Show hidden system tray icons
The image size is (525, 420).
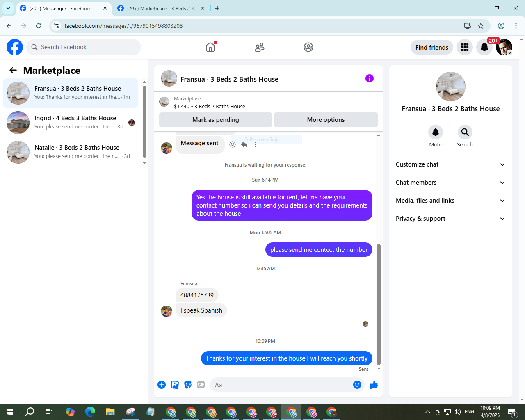[x=428, y=412]
